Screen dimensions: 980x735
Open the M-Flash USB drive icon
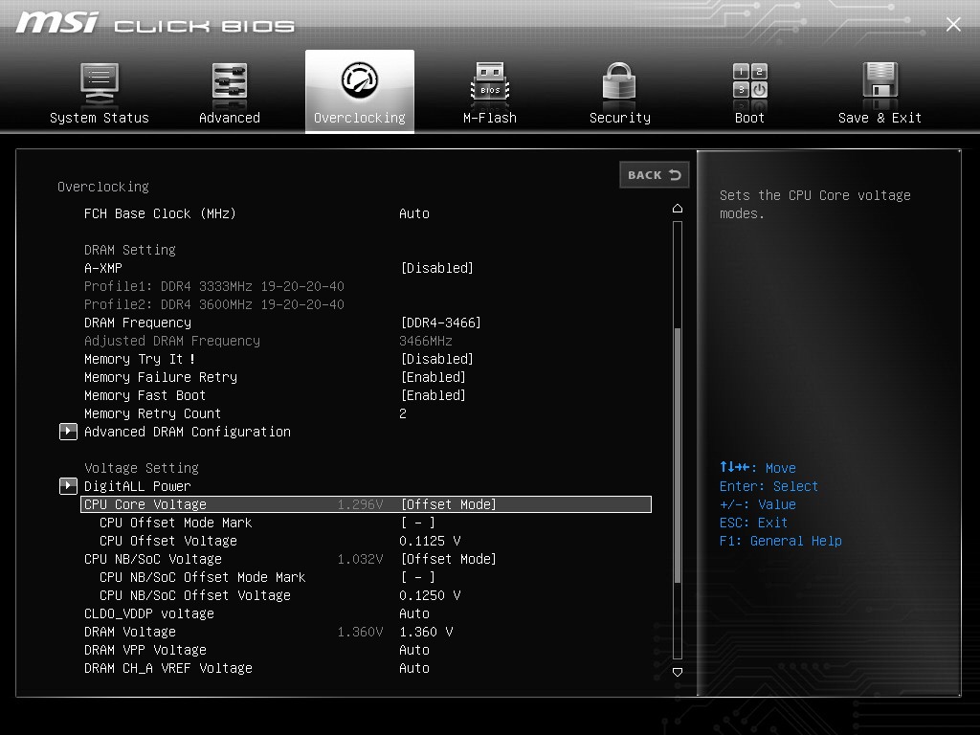[490, 82]
